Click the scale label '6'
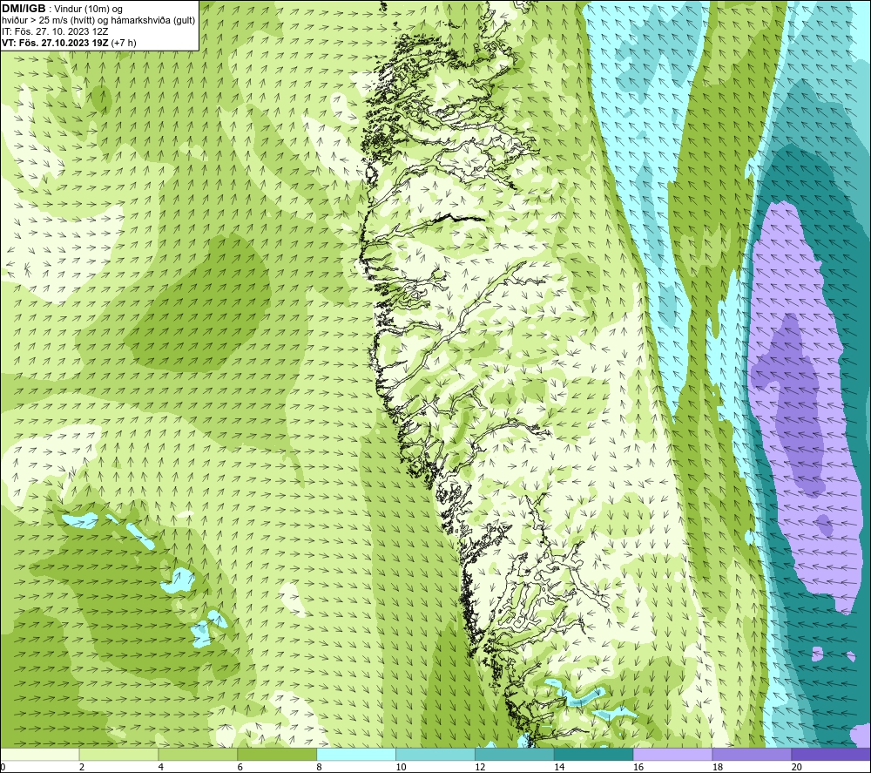Screen dimensions: 871x773 pyautogui.click(x=240, y=768)
